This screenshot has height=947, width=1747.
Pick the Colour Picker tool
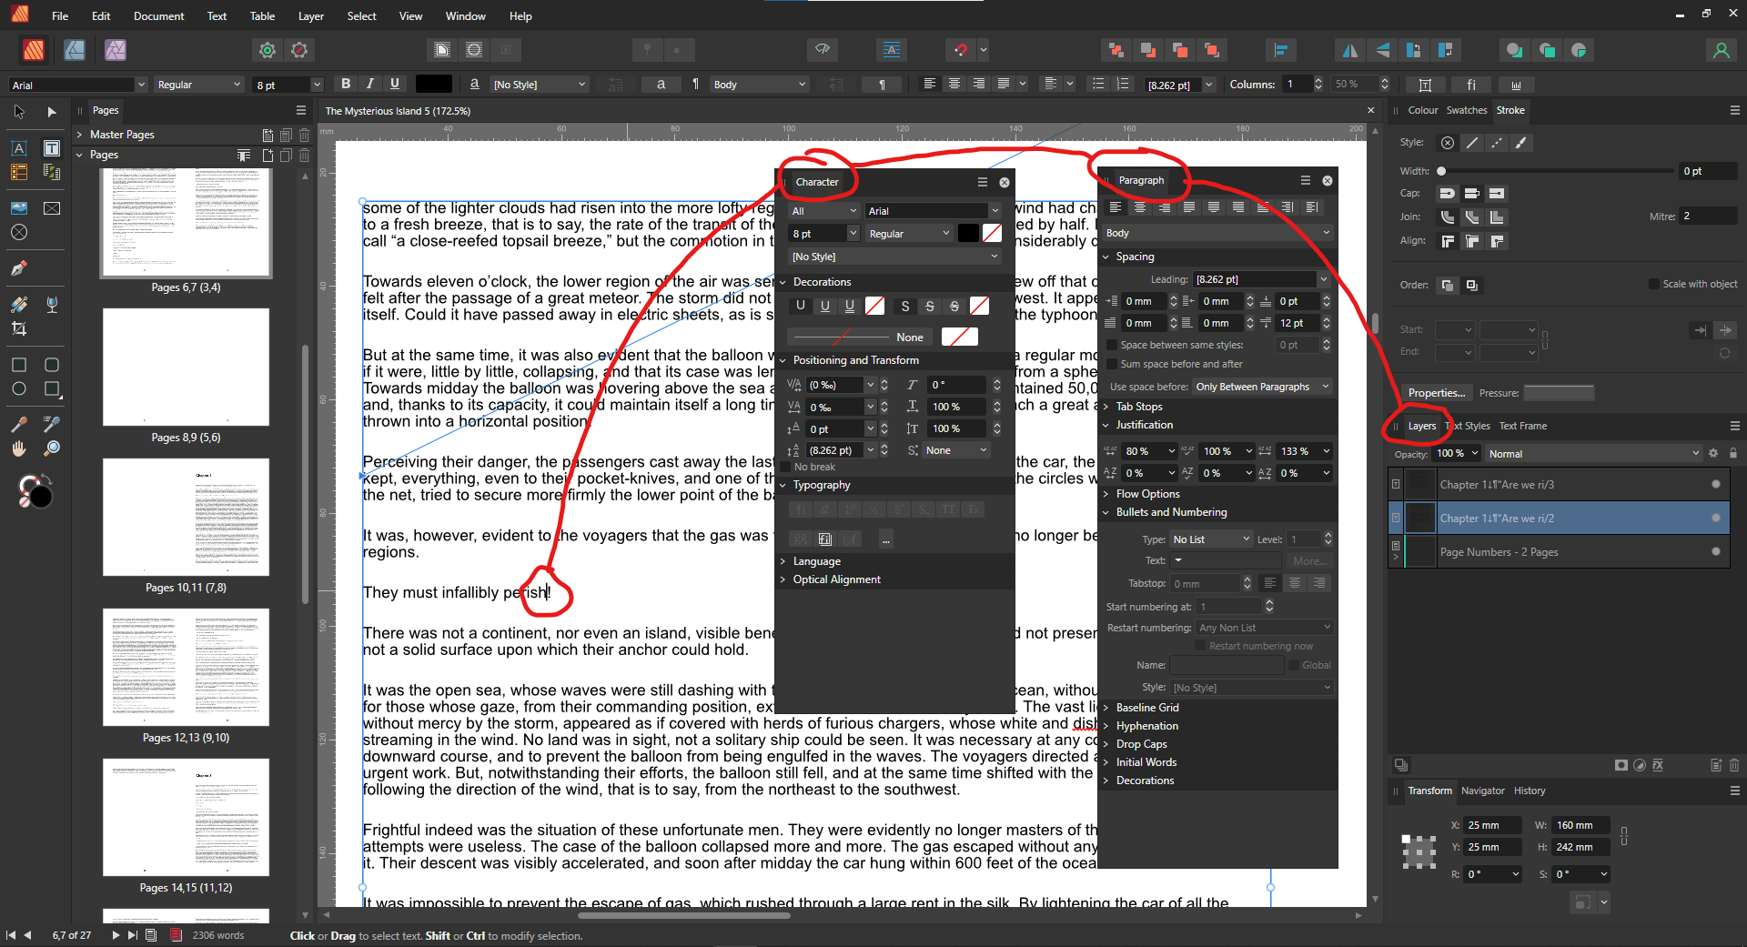click(19, 424)
